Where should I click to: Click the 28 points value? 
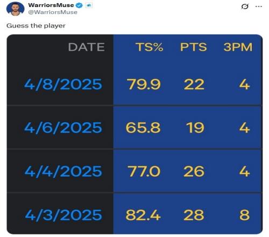[x=194, y=215]
